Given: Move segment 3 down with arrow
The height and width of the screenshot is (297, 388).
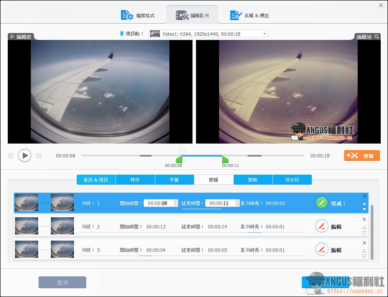Looking at the screenshot, I should coord(364,256).
